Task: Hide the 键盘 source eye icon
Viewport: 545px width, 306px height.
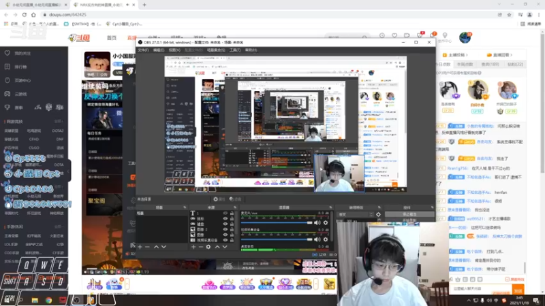Action: point(225,224)
